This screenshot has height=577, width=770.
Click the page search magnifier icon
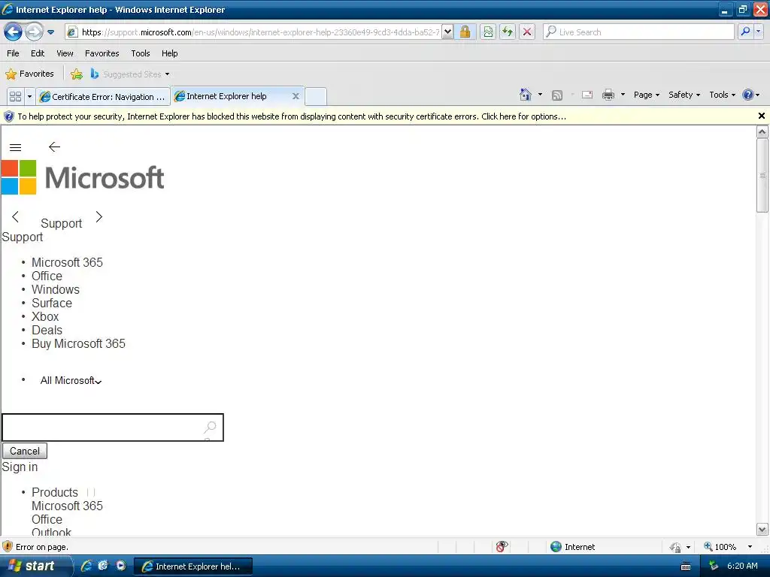[x=211, y=427]
